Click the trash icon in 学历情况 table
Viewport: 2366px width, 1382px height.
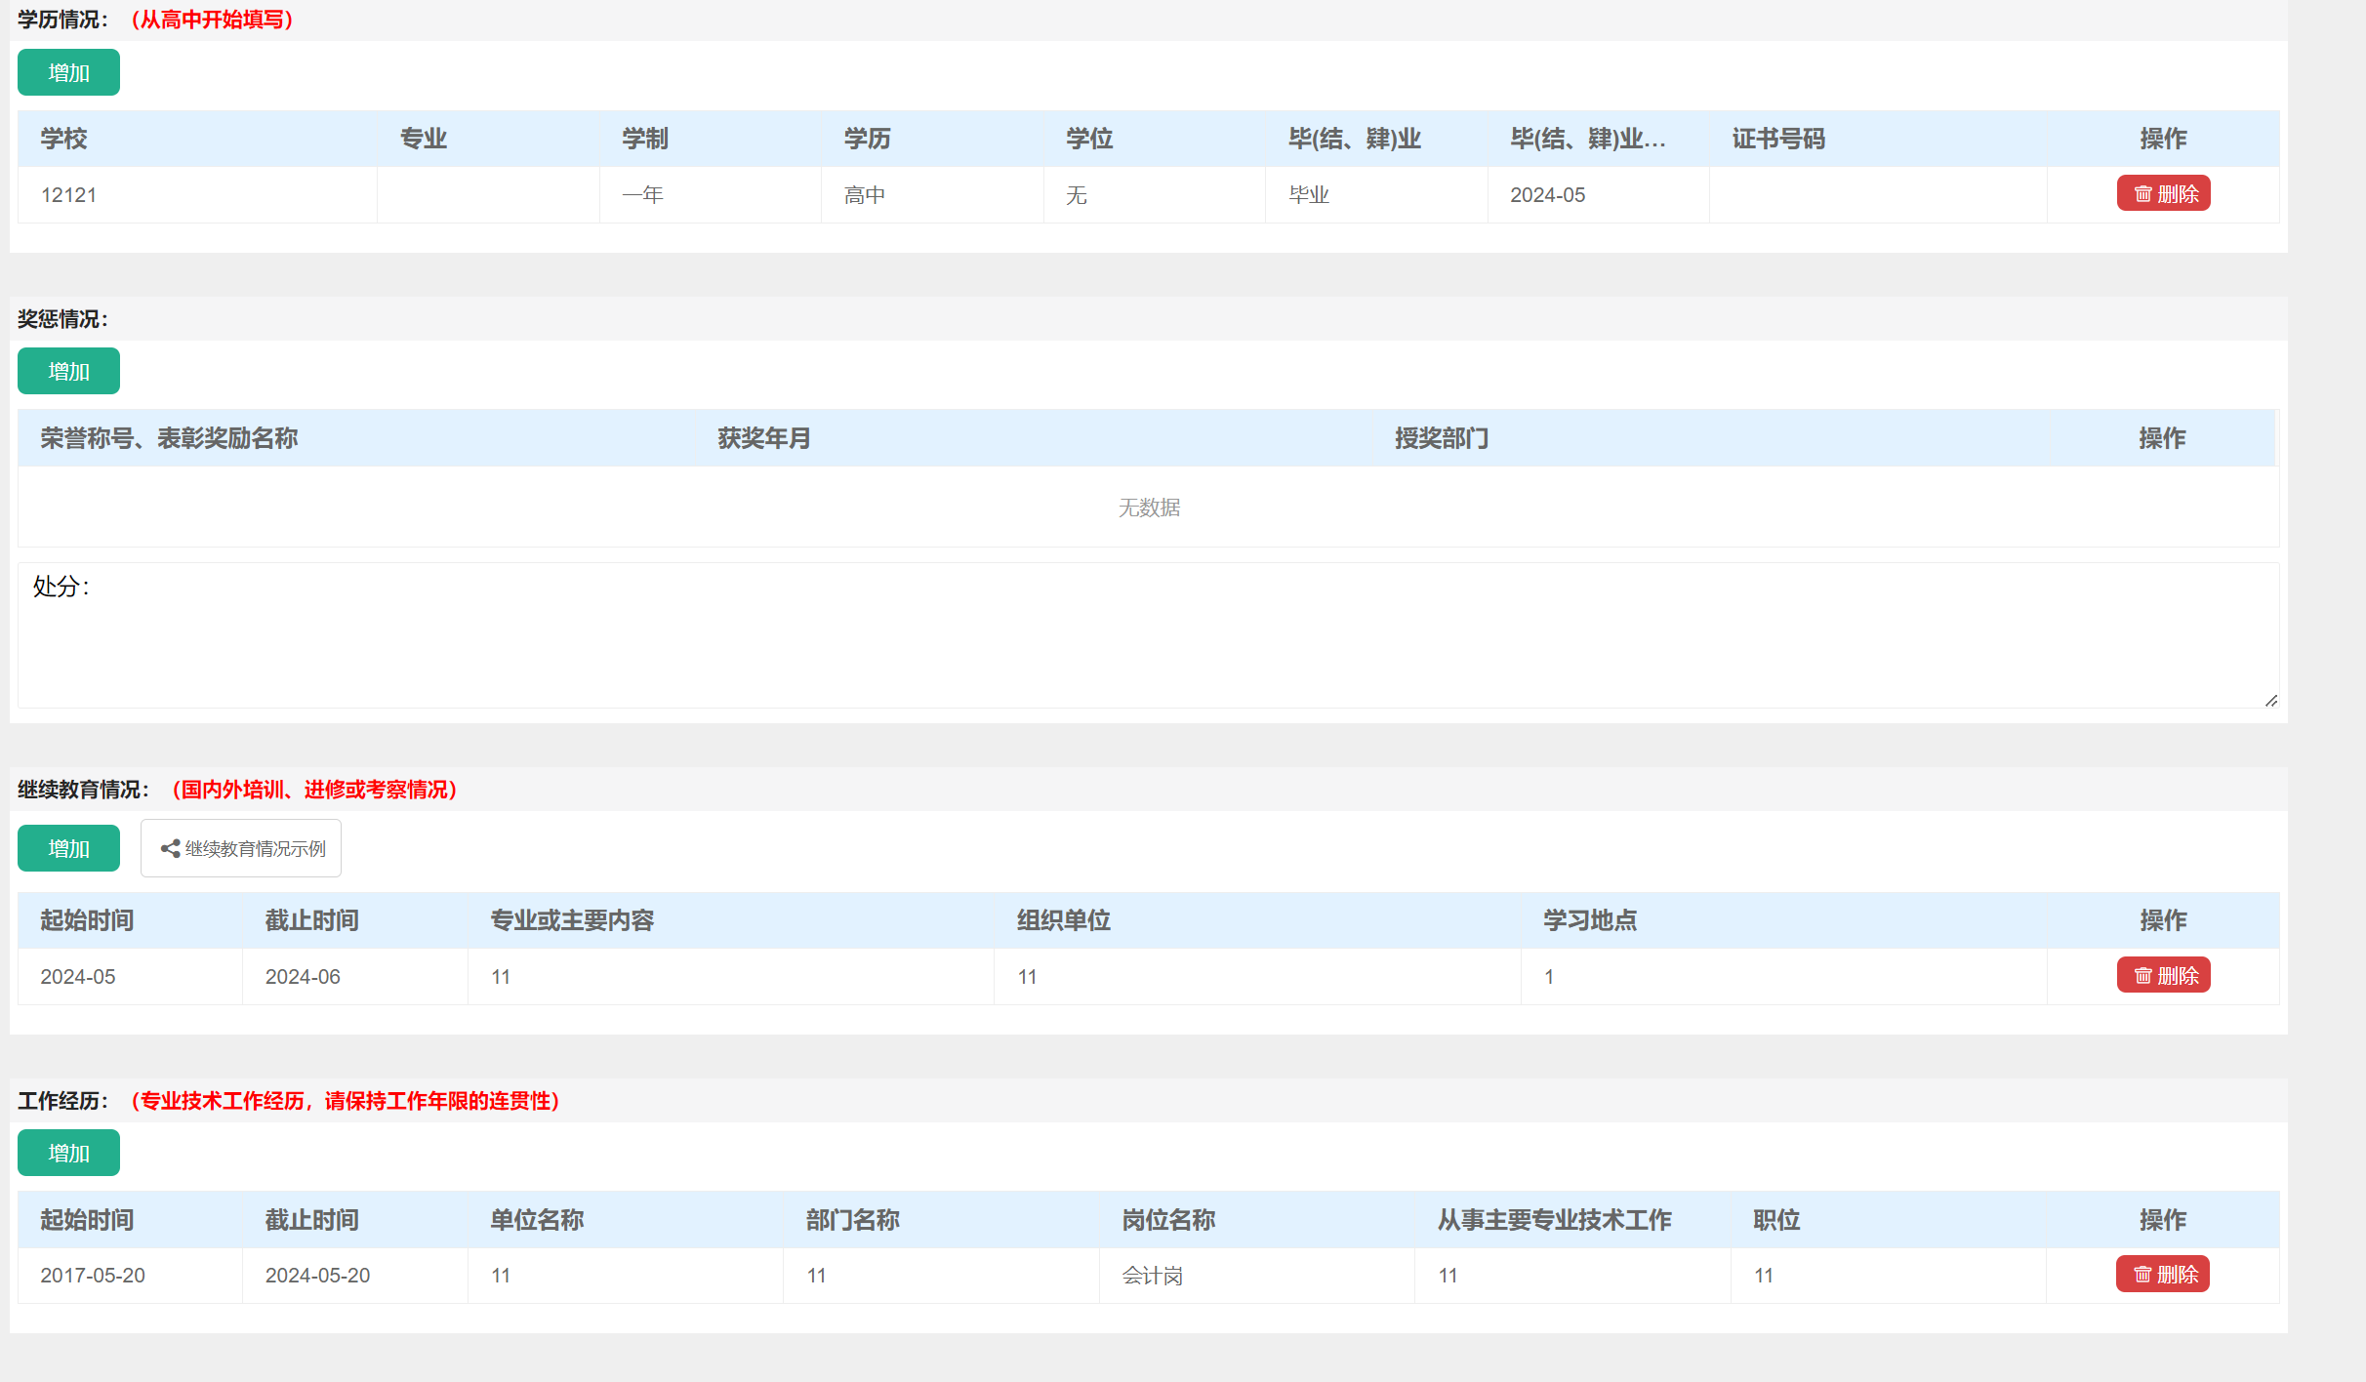click(2140, 192)
